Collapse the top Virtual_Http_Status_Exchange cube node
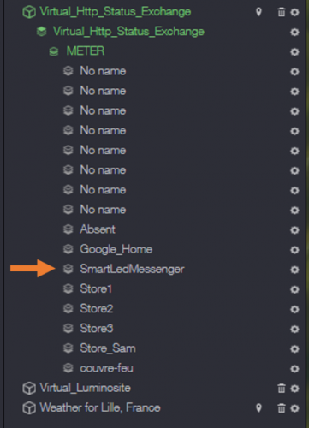Screen dimensions: 309x428 tap(29, 12)
